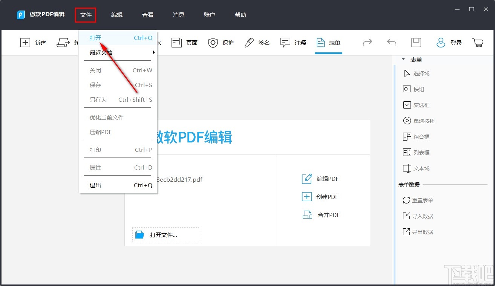Click the 创建PDF link
This screenshot has width=495, height=286.
coord(328,197)
